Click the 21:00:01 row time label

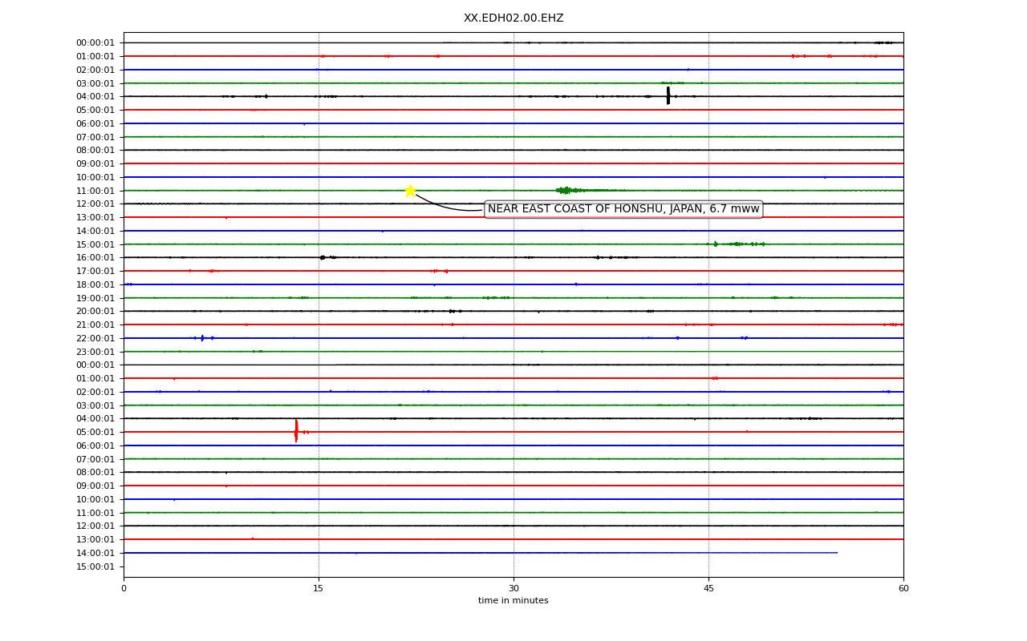pos(95,325)
